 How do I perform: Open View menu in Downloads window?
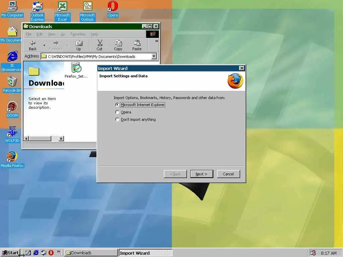[x=52, y=34]
